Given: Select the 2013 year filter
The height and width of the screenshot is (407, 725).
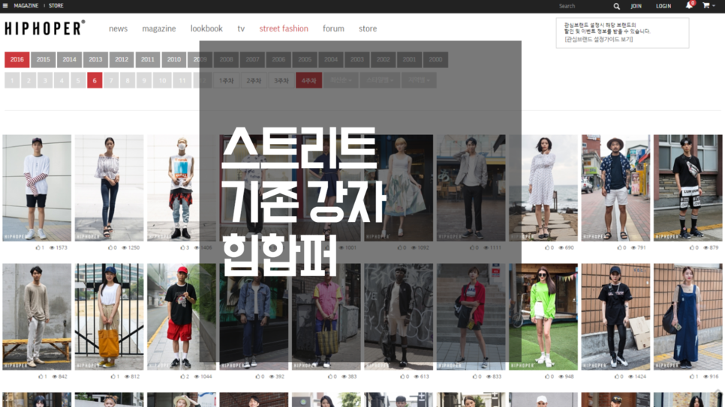Looking at the screenshot, I should [95, 60].
